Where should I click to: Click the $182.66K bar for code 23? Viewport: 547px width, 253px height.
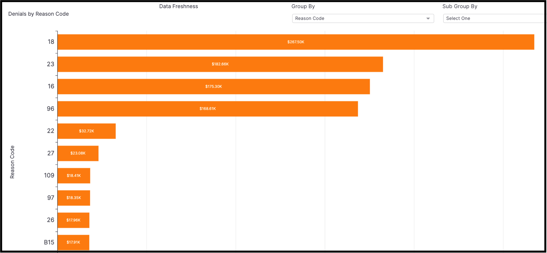point(220,64)
